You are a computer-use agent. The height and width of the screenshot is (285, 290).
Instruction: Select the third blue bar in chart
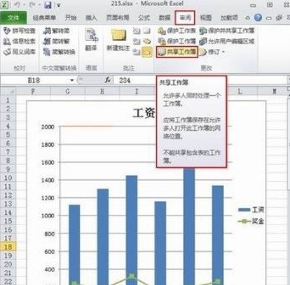(132, 230)
